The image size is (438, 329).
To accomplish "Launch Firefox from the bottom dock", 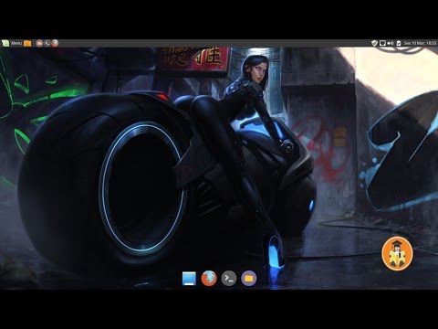I will (x=209, y=278).
